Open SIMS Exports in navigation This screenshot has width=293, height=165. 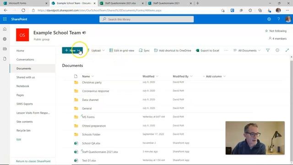[x=24, y=104]
